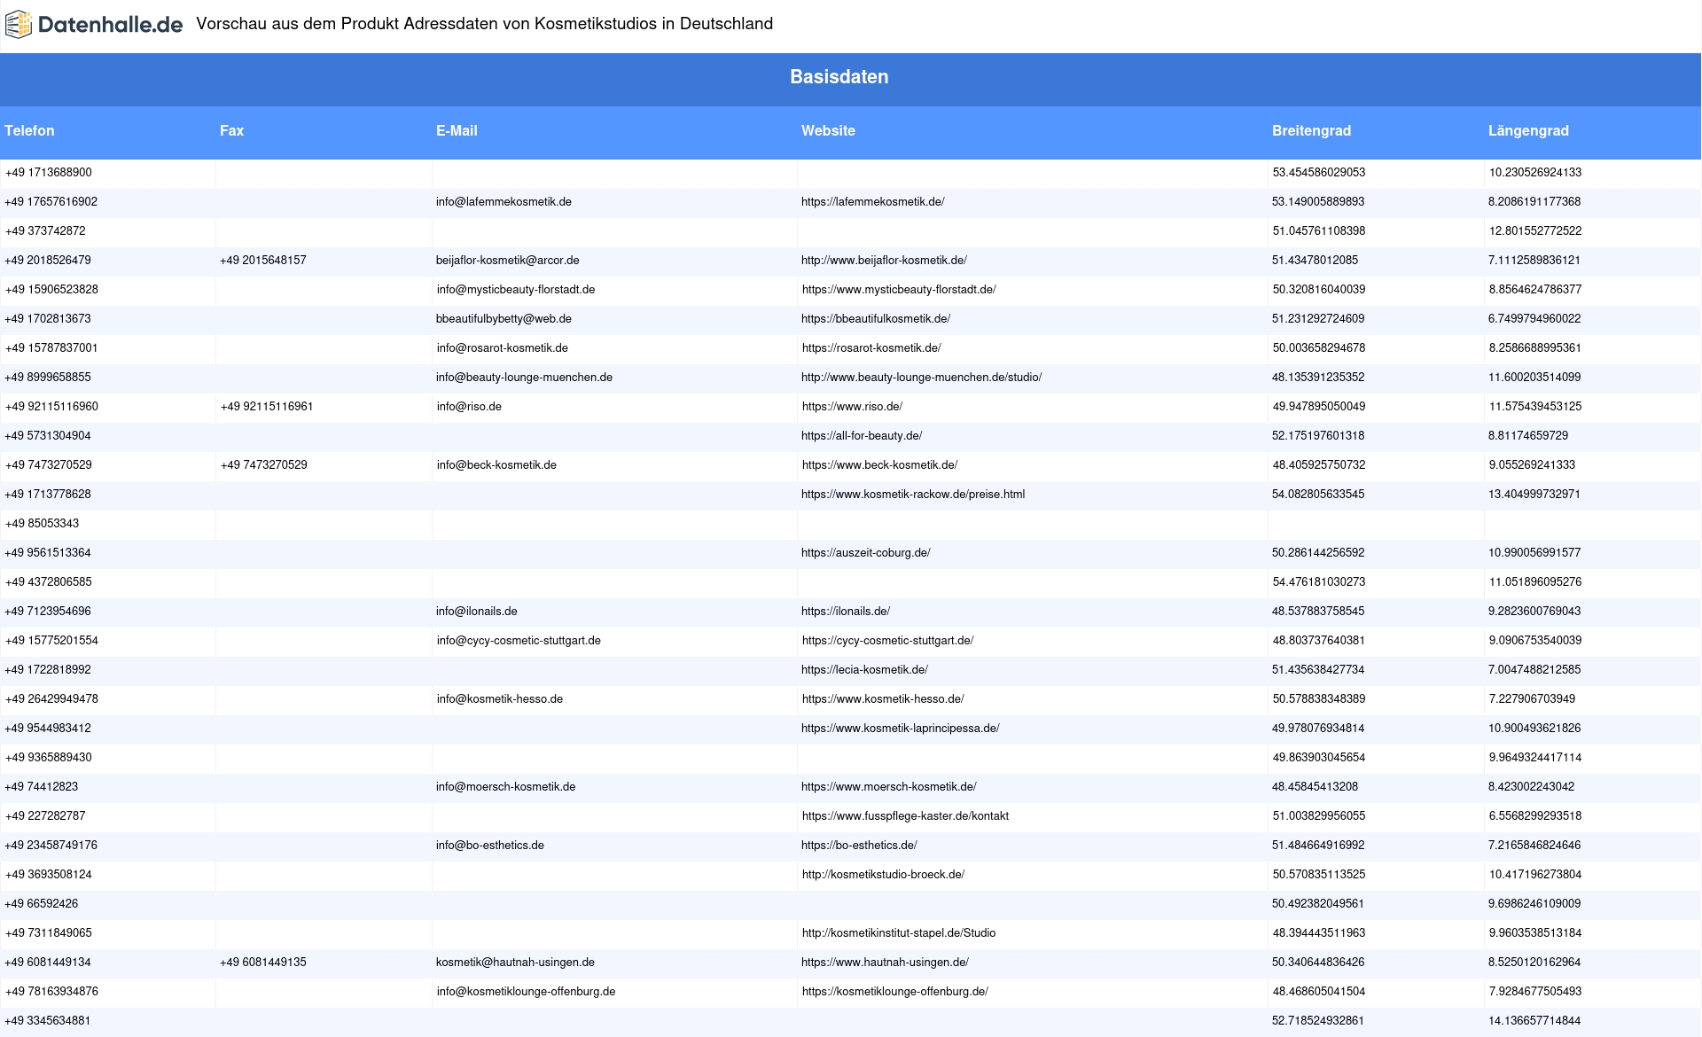
Task: Click email beijaflor-kosmetik@arcor.de
Action: tap(507, 261)
